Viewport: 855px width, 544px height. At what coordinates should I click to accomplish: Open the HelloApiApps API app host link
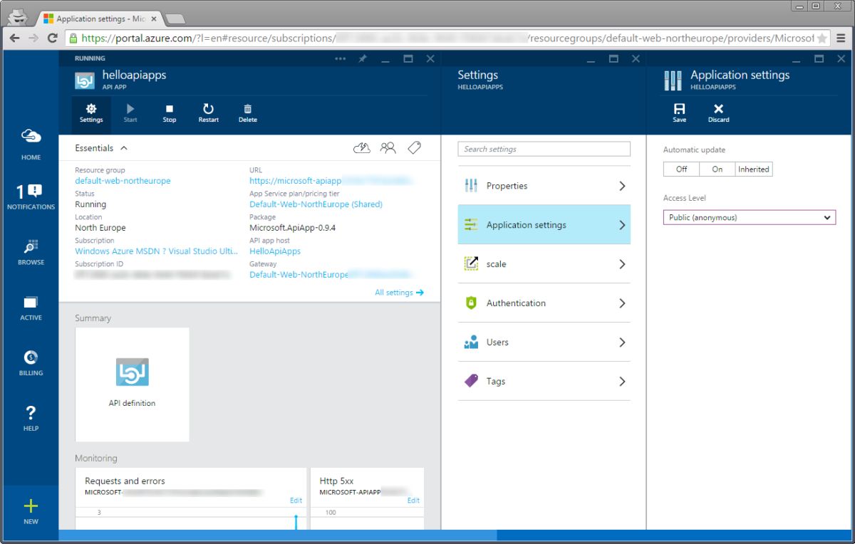pos(275,251)
